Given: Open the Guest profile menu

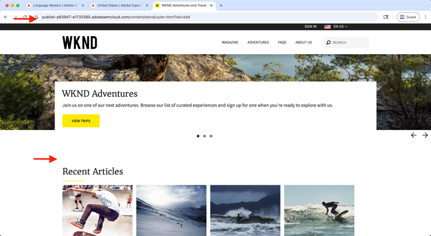Looking at the screenshot, I should coord(408,17).
